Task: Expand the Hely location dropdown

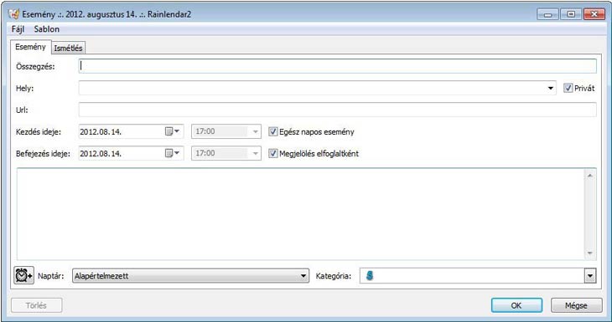Action: pyautogui.click(x=550, y=89)
